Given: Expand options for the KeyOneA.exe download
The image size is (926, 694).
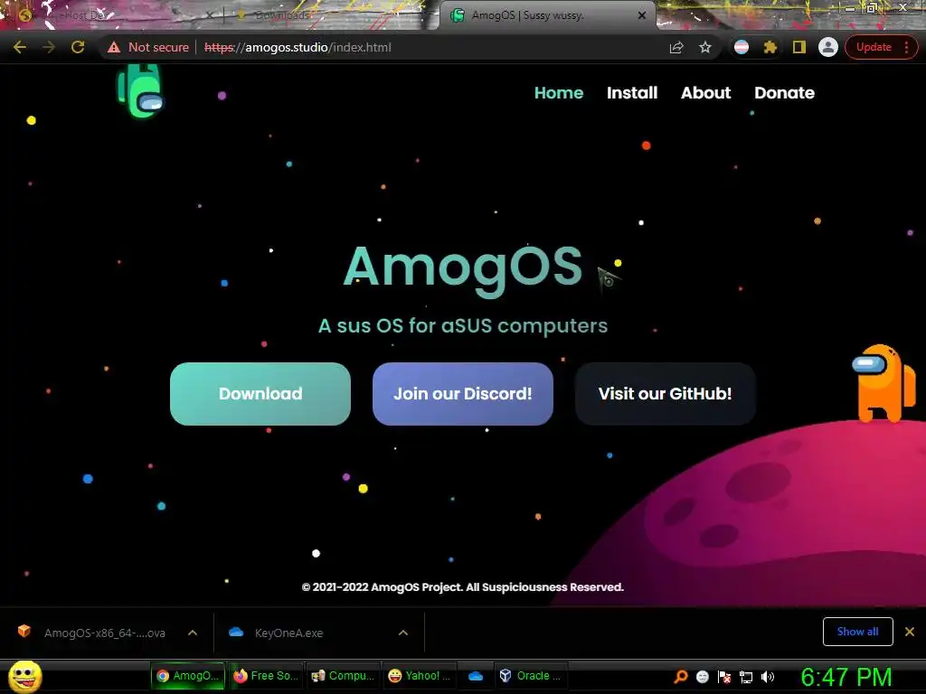Looking at the screenshot, I should pos(403,633).
